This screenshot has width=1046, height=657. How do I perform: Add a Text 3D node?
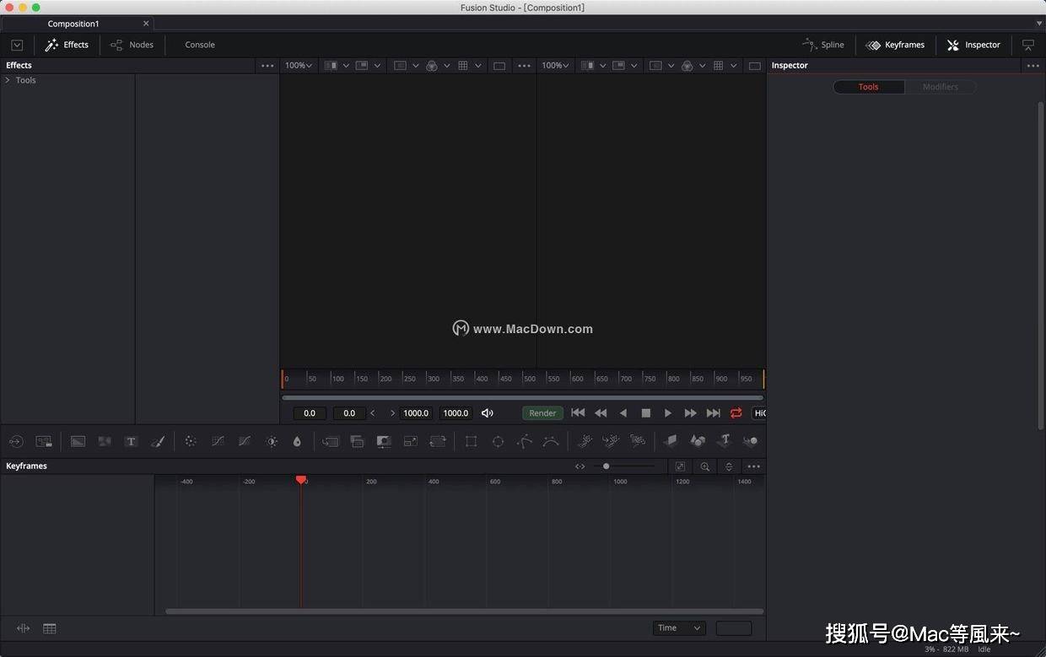[x=724, y=441]
